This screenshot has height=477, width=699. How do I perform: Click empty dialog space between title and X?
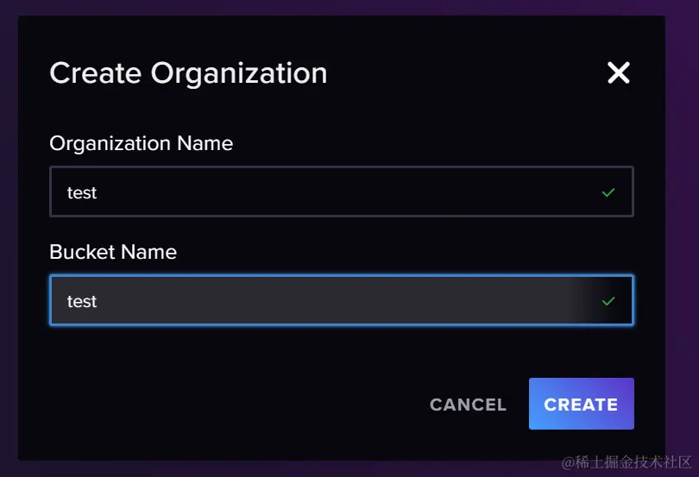pyautogui.click(x=466, y=72)
